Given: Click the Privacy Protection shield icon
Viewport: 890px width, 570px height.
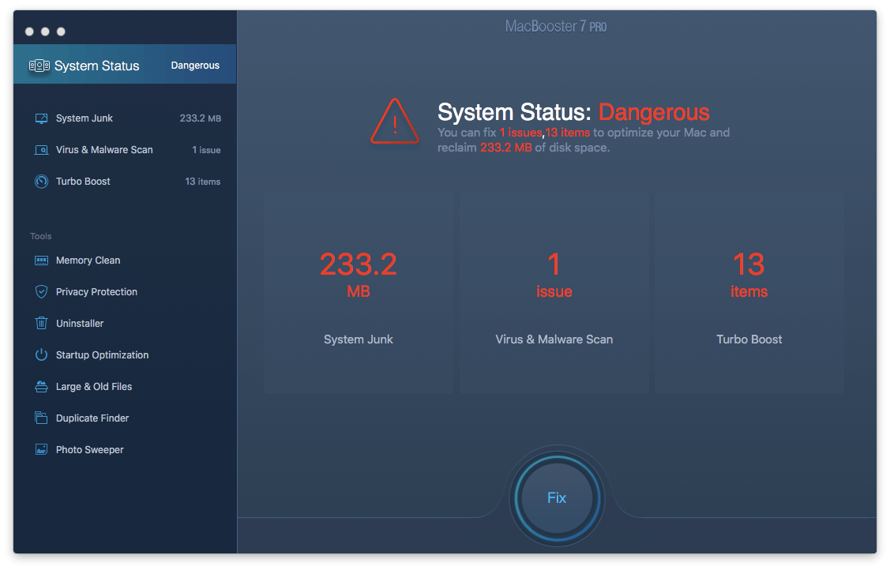Looking at the screenshot, I should [41, 292].
